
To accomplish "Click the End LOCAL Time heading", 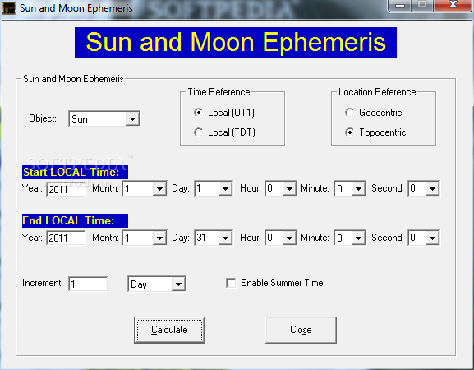I will point(75,220).
